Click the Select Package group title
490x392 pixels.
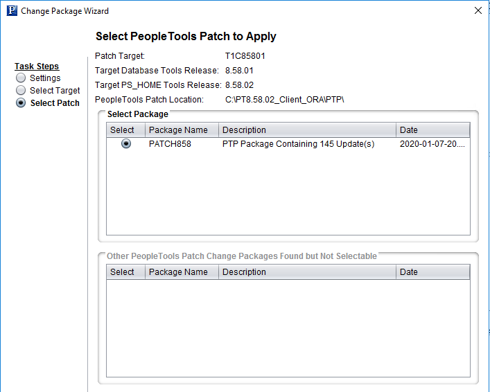coord(137,114)
